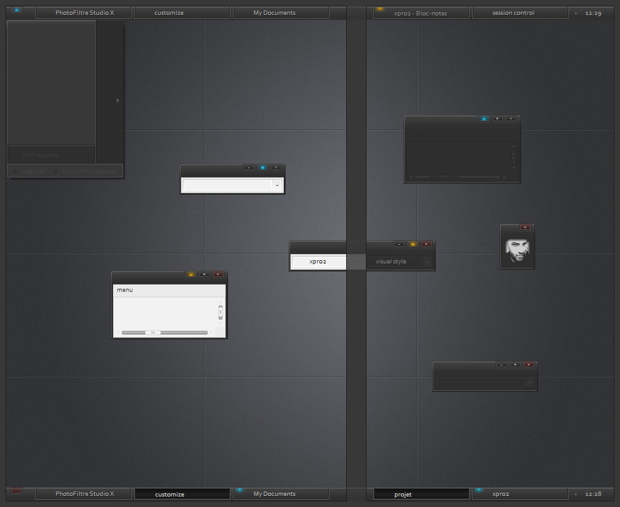Expand tray arrow beside 12:29 clock
620x507 pixels.
[575, 13]
